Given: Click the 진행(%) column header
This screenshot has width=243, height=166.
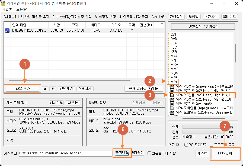Looking at the screenshot, I should (146, 25).
